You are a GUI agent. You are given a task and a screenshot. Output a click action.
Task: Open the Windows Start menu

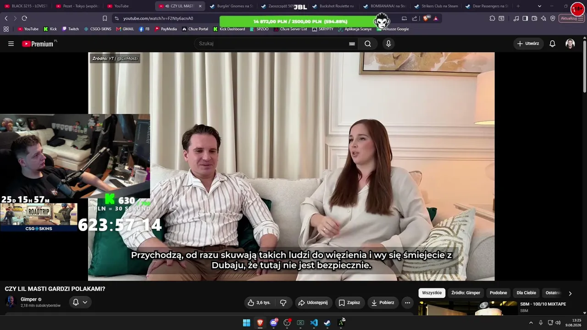[x=246, y=323]
